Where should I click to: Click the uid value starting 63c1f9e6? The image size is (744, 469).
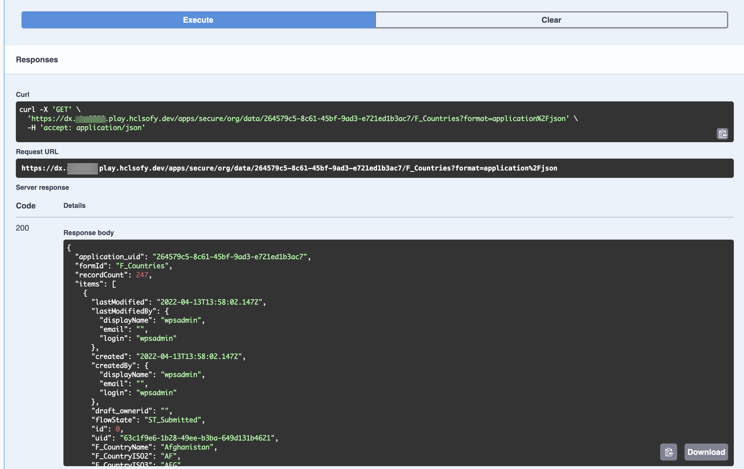(197, 438)
